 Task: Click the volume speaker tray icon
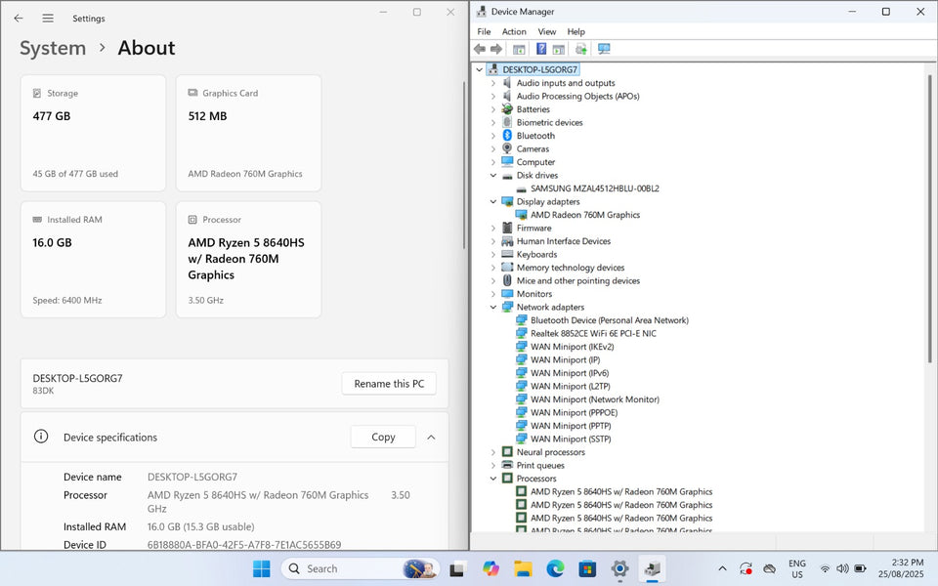pos(842,568)
